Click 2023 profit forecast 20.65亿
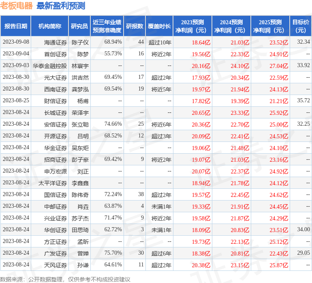312x283 pixels. point(201,113)
